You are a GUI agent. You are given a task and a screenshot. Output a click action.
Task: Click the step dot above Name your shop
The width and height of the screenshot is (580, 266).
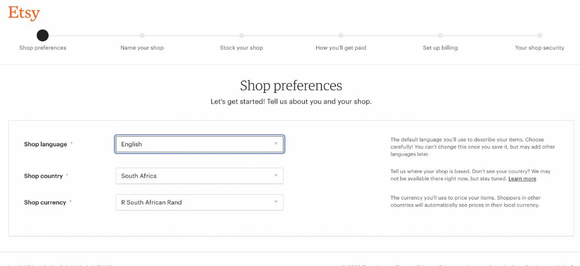(142, 35)
